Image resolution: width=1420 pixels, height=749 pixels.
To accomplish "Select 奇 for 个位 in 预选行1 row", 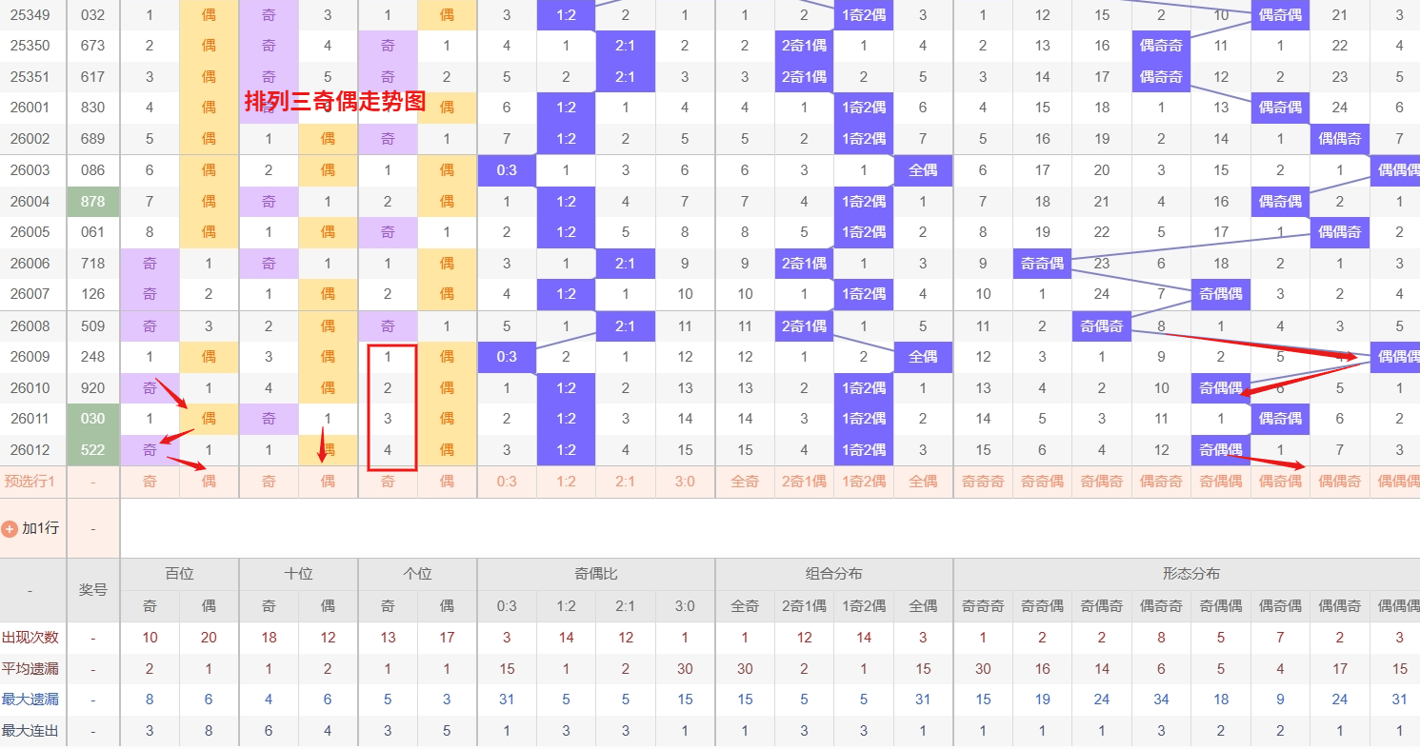I will click(x=388, y=482).
